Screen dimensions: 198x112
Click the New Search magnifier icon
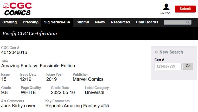[156, 52]
